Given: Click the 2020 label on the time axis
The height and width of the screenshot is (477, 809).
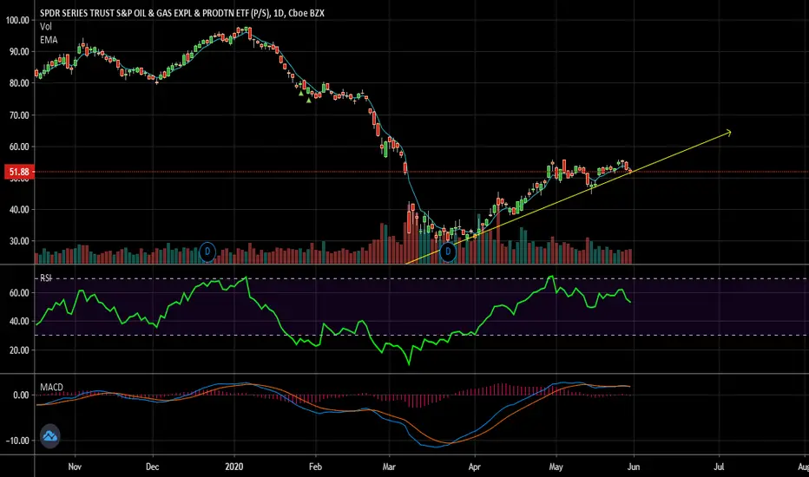Looking at the screenshot, I should coord(234,467).
